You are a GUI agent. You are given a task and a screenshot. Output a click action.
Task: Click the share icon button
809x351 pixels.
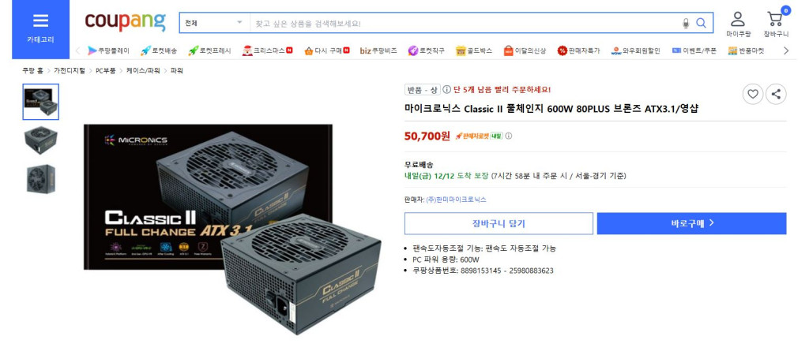click(x=776, y=95)
